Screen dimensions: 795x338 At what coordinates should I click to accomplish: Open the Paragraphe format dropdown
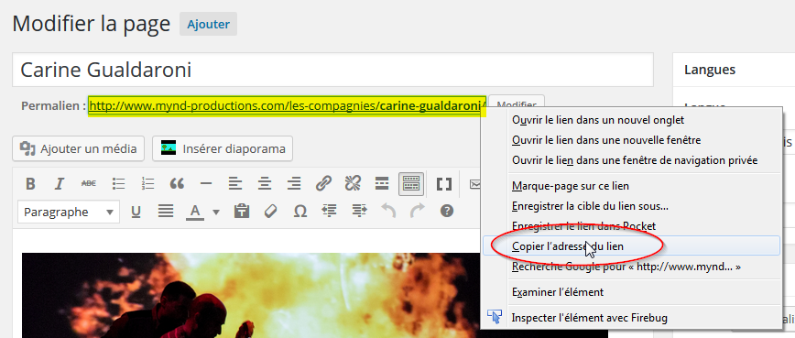(69, 212)
